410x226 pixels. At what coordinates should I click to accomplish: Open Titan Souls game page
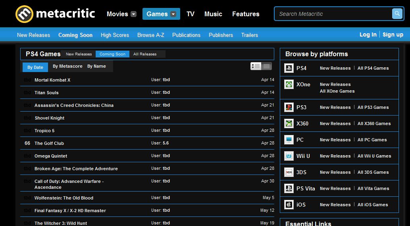(46, 93)
